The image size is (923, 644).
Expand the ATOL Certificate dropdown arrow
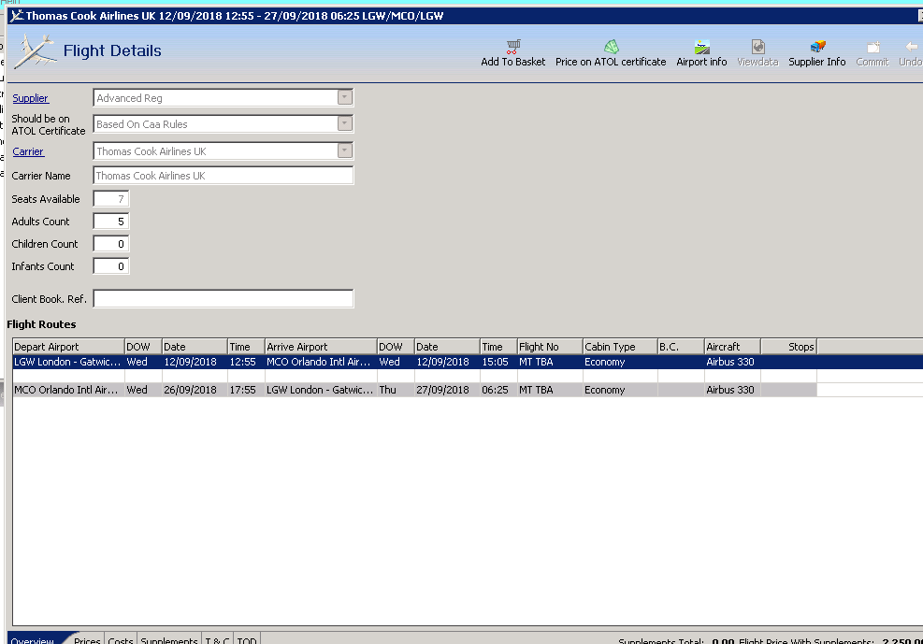tap(345, 123)
